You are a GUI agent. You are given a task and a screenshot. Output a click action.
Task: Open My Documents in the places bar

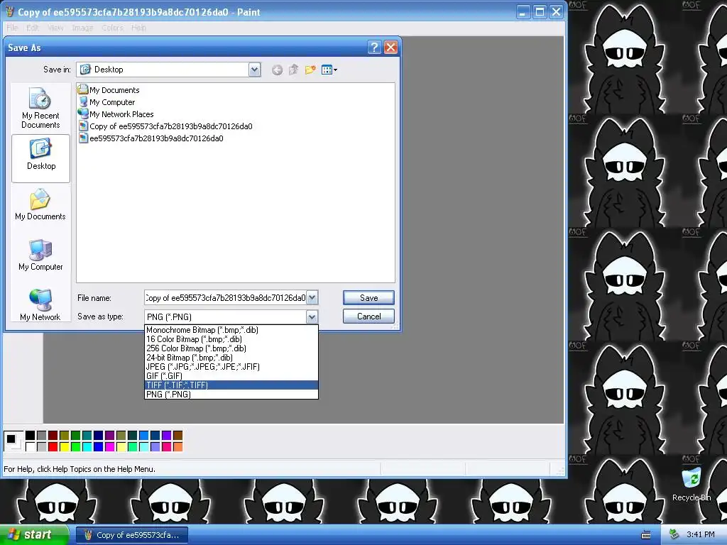pos(40,205)
